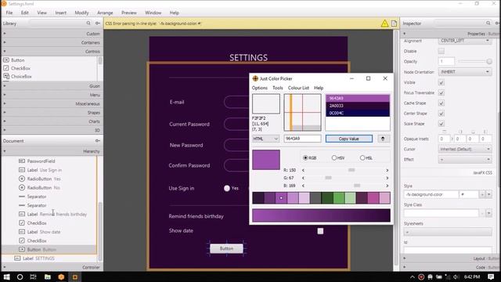Click the volume icon in system tray
Viewport: 501px width, 282px height.
coord(456,277)
